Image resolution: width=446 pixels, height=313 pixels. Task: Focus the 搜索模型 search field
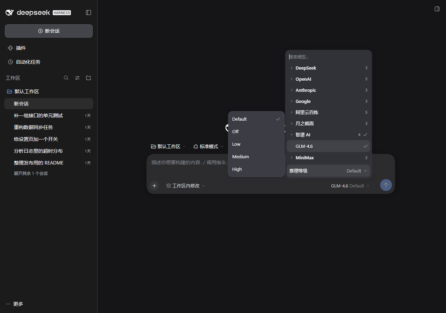point(329,57)
